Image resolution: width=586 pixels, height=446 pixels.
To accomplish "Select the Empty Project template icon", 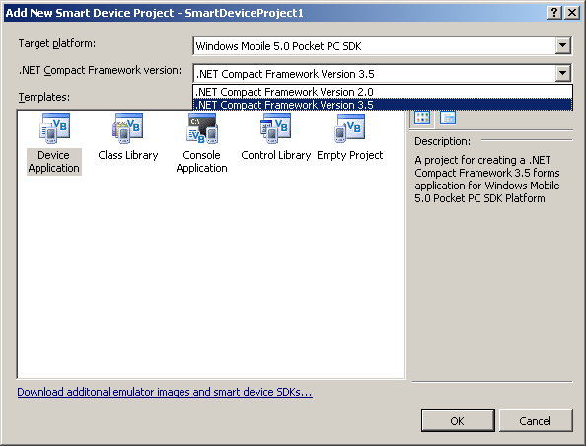I will coord(350,129).
